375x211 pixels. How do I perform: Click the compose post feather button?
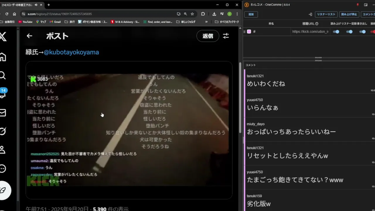[x=5, y=190]
